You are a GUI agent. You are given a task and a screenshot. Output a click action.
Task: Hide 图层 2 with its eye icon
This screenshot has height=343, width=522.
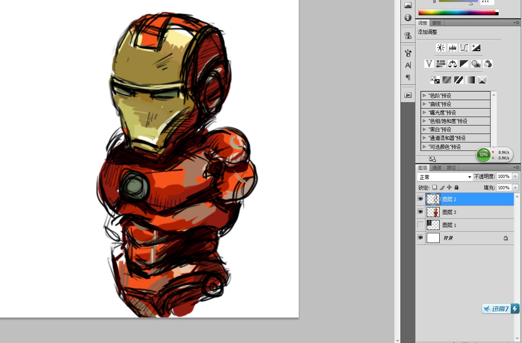[x=421, y=199]
